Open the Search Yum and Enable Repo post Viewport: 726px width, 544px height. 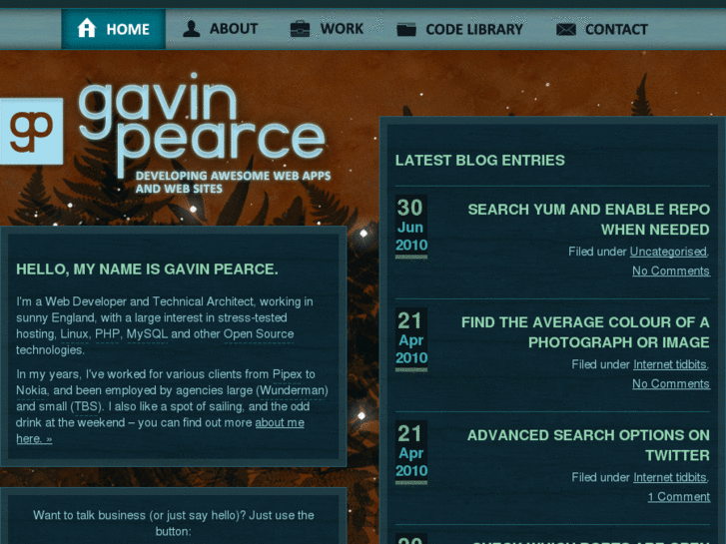(x=588, y=220)
